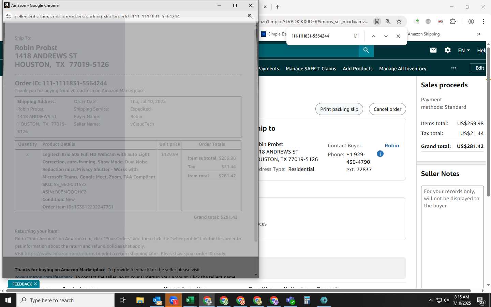Viewport: 491px width, 307px height.
Task: Click the muted volume tray icon
Action: (447, 300)
